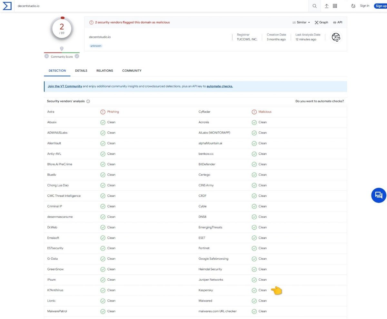387x319 pixels.
Task: Click the 2 / 89 detection score circle
Action: [x=62, y=28]
